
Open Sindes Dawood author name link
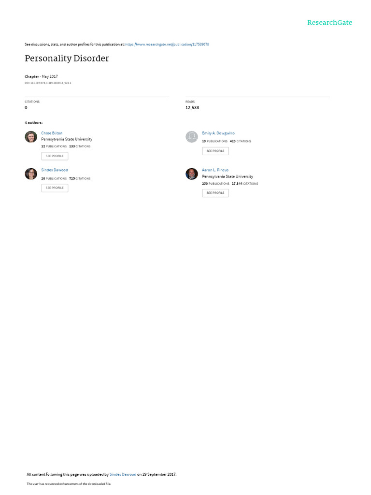tap(55, 170)
